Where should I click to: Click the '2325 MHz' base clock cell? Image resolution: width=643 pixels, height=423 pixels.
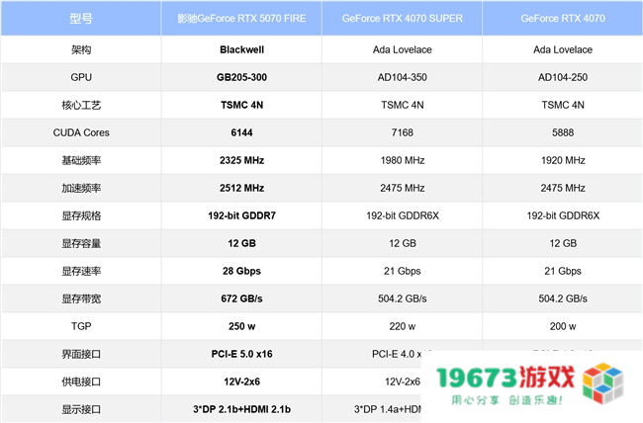coord(241,160)
